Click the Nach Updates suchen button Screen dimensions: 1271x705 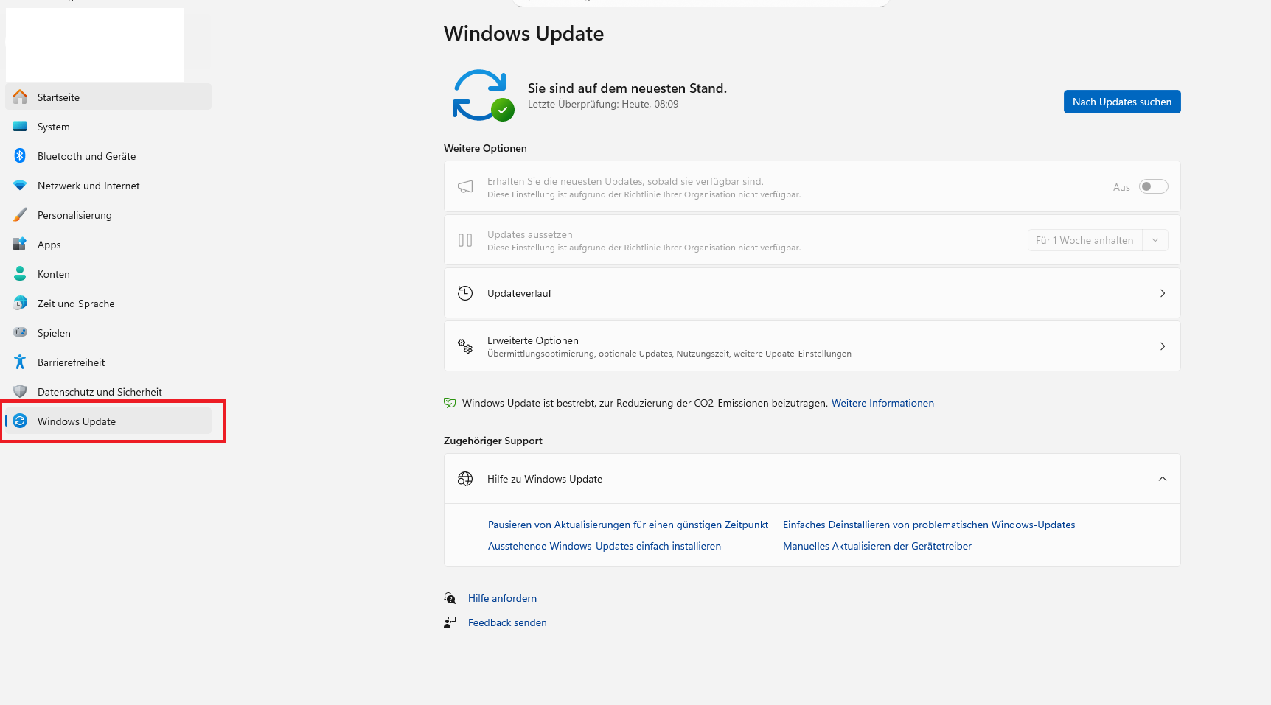click(x=1121, y=102)
